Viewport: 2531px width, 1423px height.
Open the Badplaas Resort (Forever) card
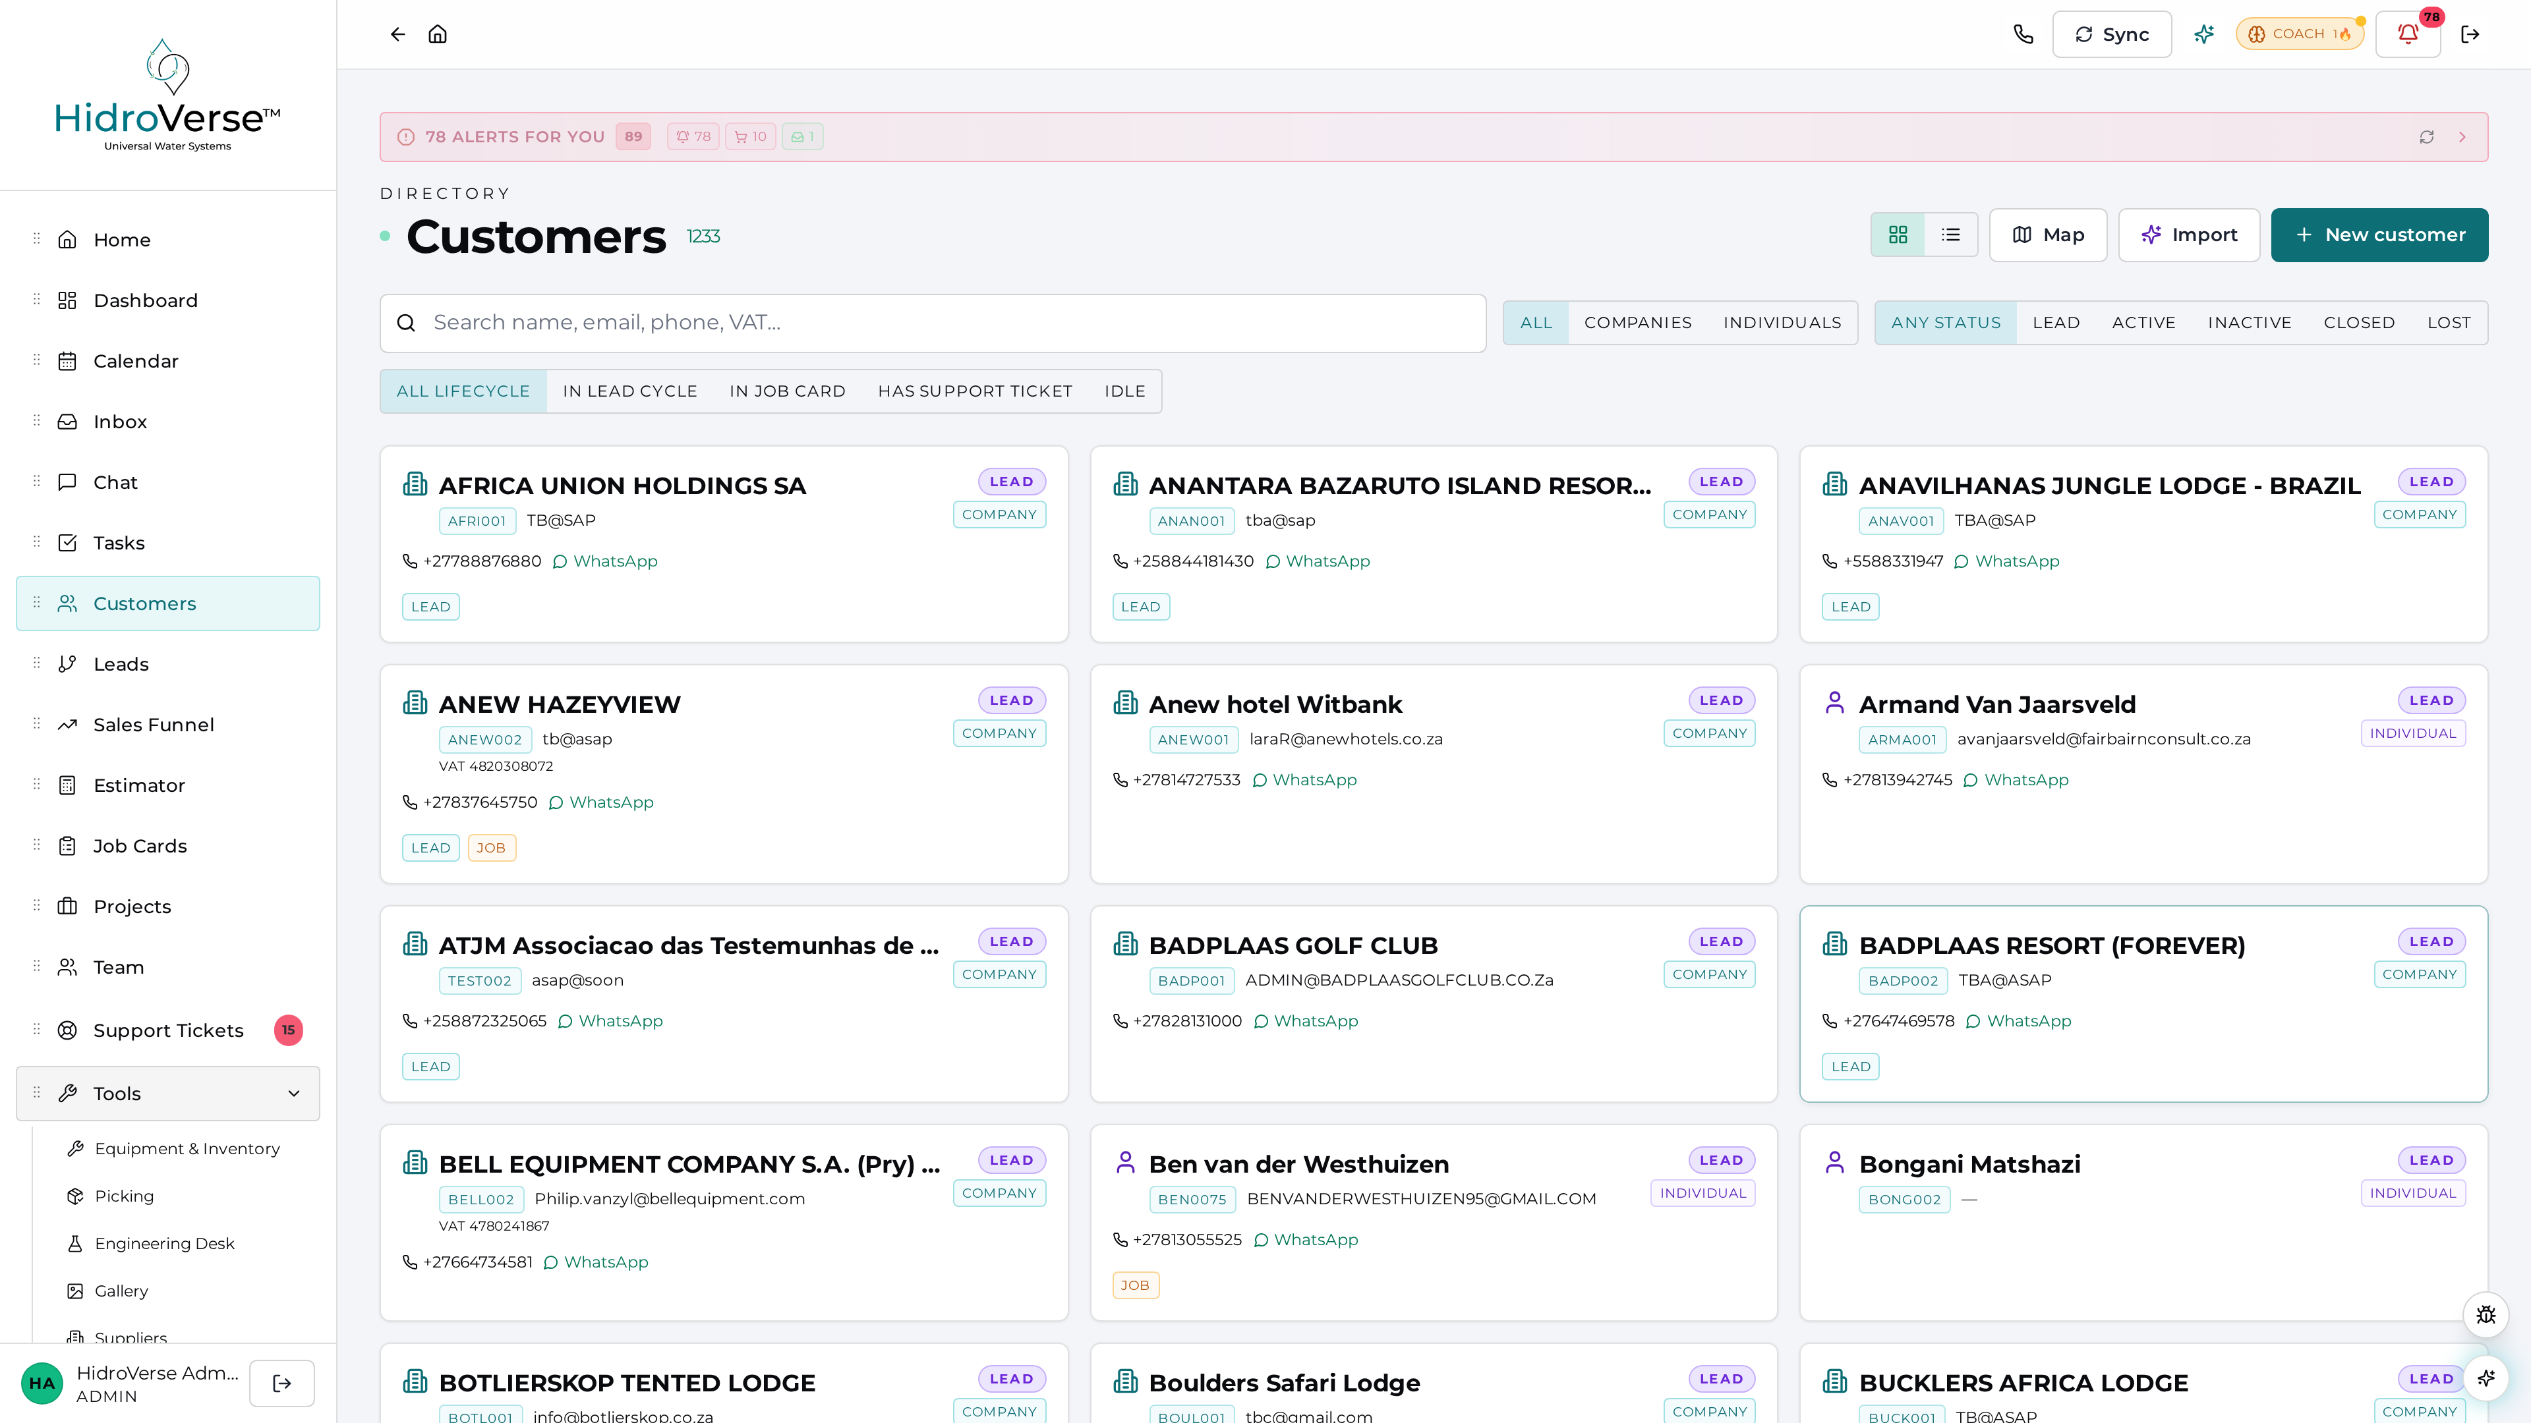pyautogui.click(x=2143, y=1003)
